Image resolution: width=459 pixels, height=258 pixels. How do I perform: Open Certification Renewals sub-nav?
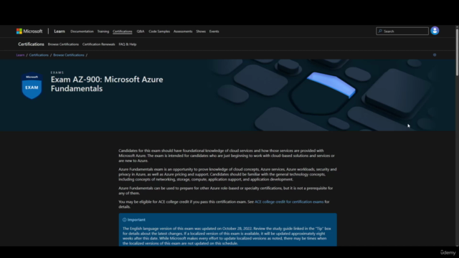point(99,44)
